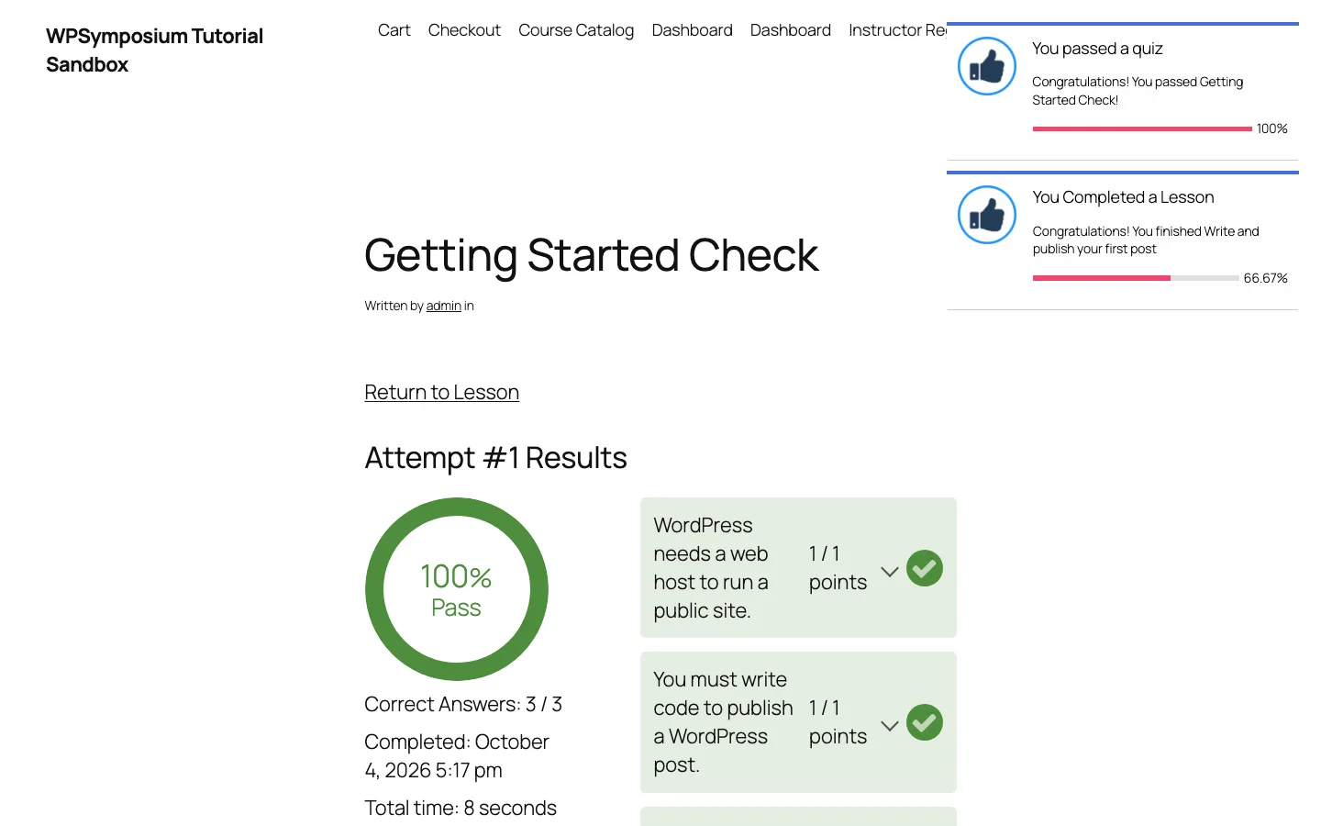
Task: Click 'You passed a quiz' notification title
Action: [x=1097, y=49]
